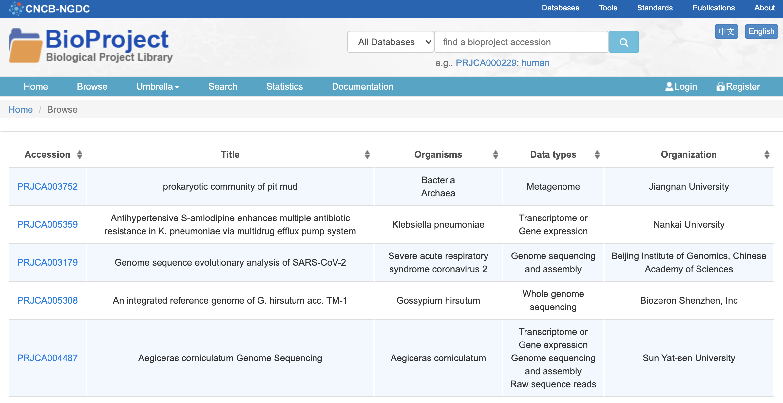
Task: Sort table by Data types arrows
Action: 597,155
